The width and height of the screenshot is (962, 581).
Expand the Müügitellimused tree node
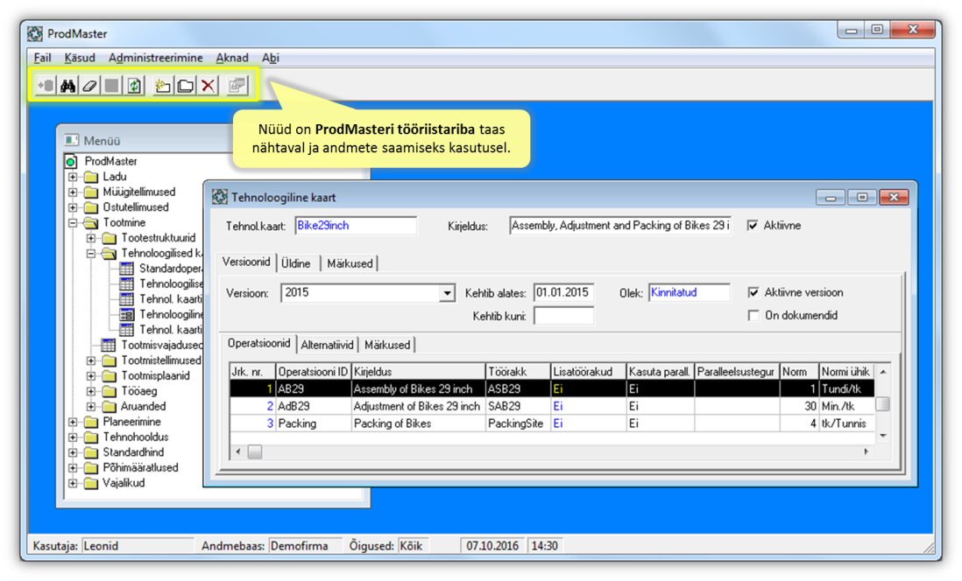click(x=73, y=192)
